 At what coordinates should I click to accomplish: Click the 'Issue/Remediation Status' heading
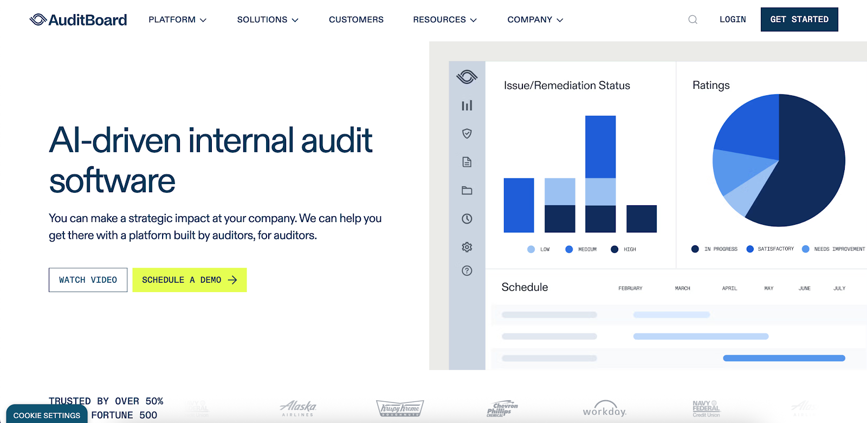(x=567, y=86)
